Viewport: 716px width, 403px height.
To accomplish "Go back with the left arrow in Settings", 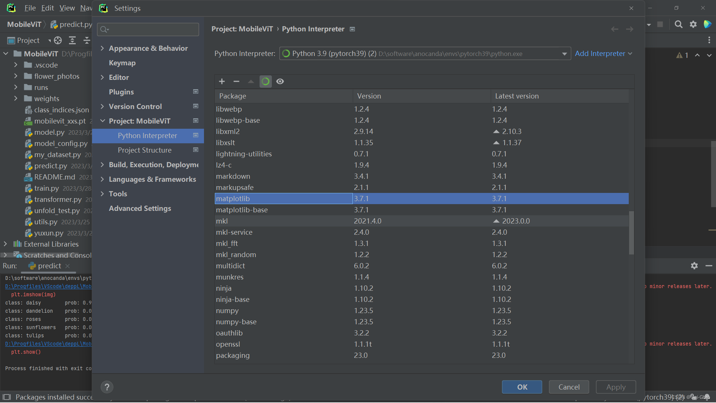I will (x=615, y=29).
